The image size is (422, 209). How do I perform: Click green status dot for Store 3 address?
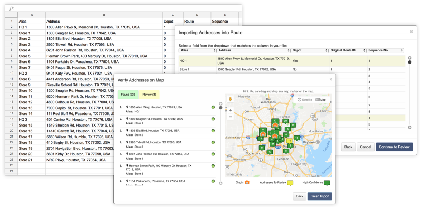coord(213,142)
